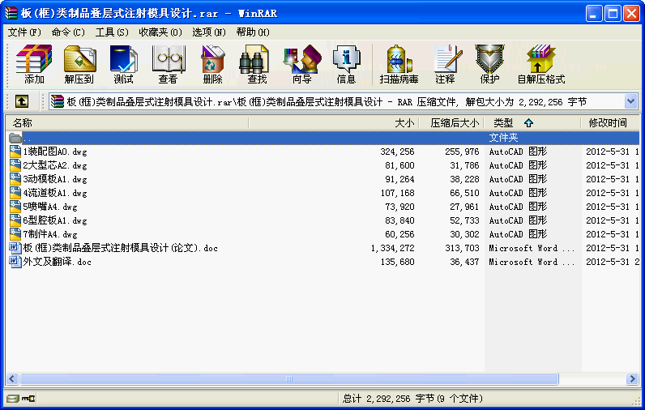
Task: Click the 添加 (Add) toolbar icon
Action: (34, 65)
